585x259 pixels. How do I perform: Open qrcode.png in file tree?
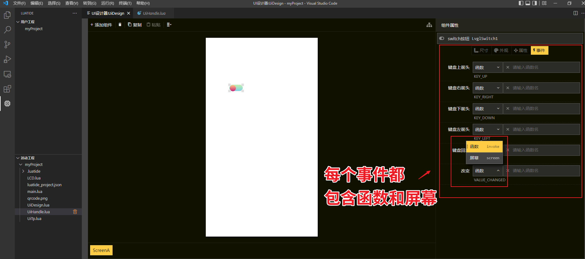click(37, 198)
